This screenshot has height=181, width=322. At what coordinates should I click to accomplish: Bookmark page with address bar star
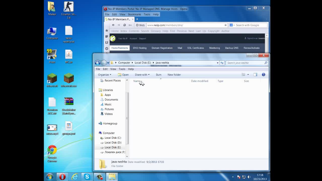point(225,25)
